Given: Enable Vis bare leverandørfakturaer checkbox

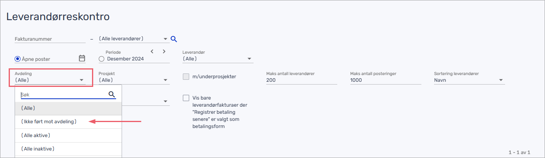Looking at the screenshot, I should (x=186, y=98).
